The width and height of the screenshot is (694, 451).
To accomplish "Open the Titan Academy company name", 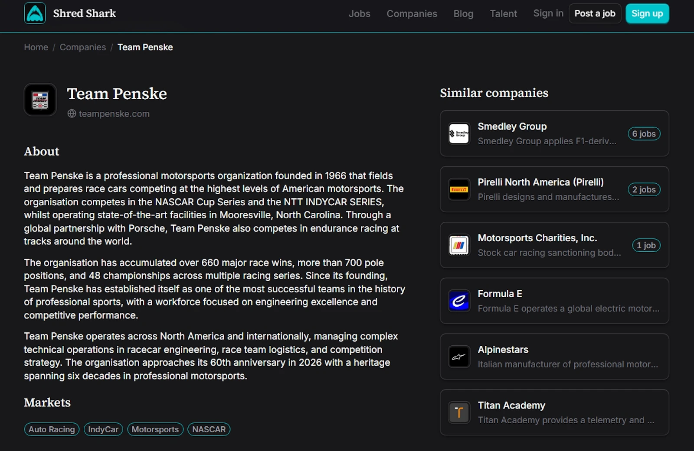I will (x=511, y=406).
